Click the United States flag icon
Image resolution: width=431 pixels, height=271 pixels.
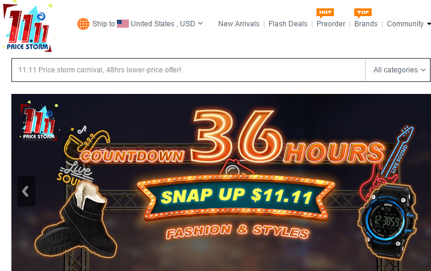pos(123,24)
